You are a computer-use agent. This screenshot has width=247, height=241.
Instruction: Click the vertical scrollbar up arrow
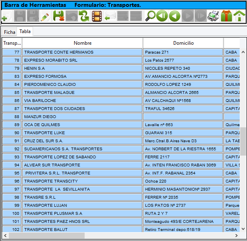pyautogui.click(x=243, y=52)
